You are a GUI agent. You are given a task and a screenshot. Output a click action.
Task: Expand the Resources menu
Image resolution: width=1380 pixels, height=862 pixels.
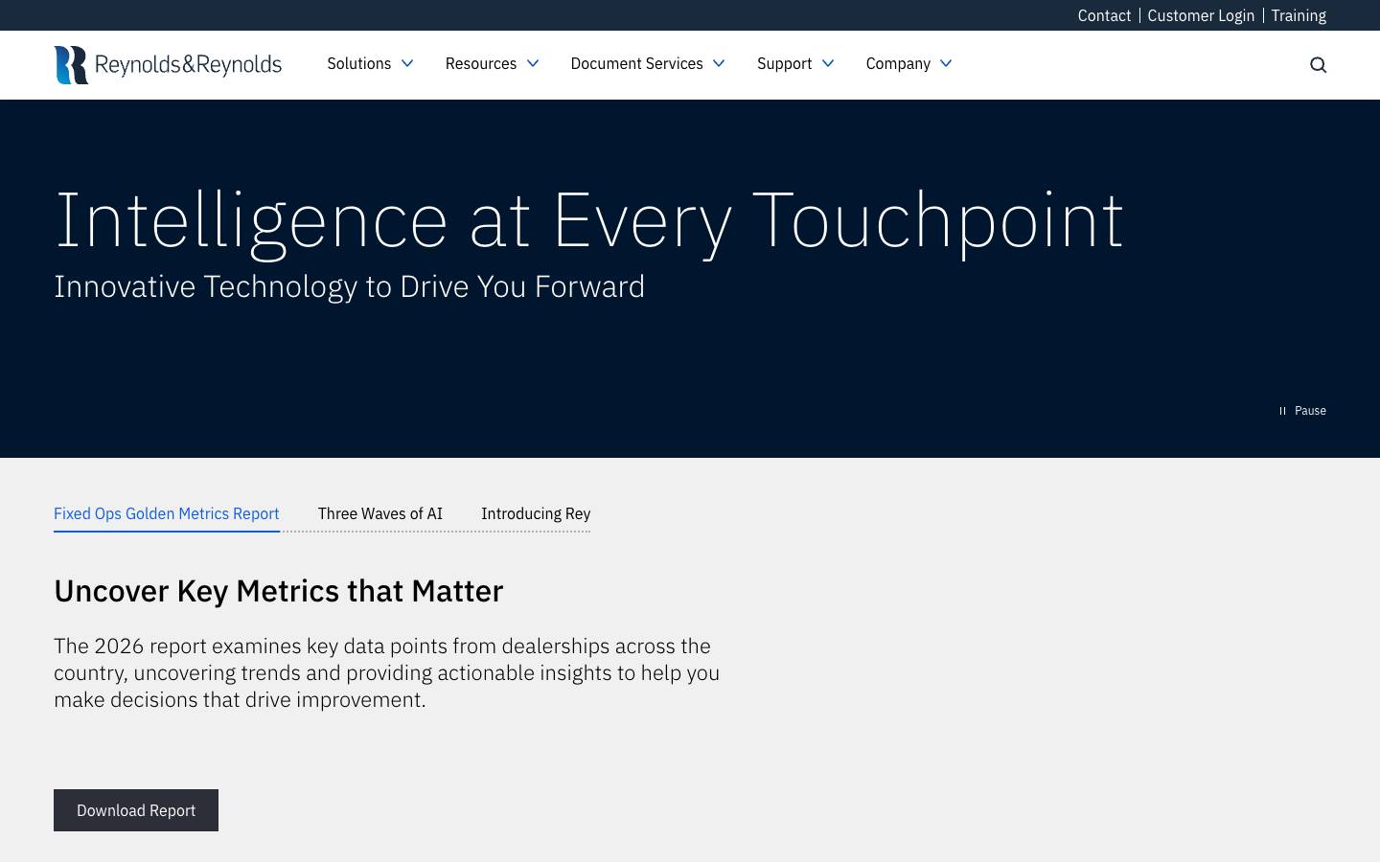pos(492,63)
